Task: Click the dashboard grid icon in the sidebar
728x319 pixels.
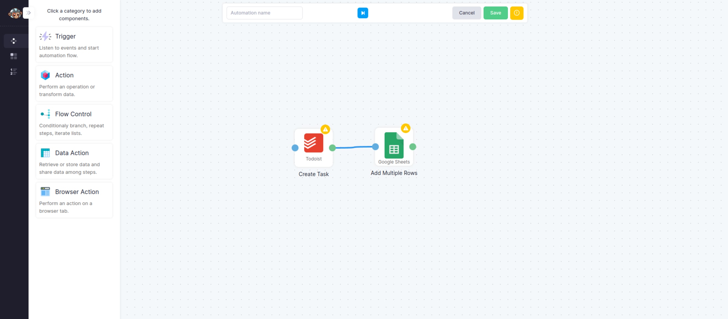Action: click(13, 56)
